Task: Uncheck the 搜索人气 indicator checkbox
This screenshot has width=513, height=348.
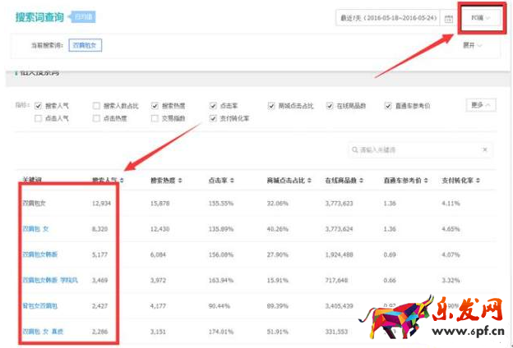Action: pos(38,106)
